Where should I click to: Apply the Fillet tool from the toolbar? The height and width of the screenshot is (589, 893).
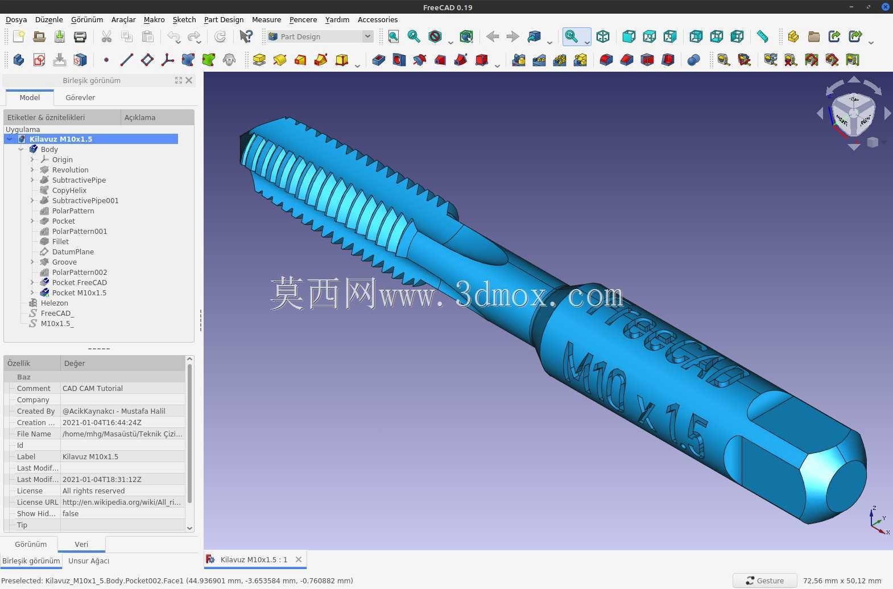coord(606,60)
